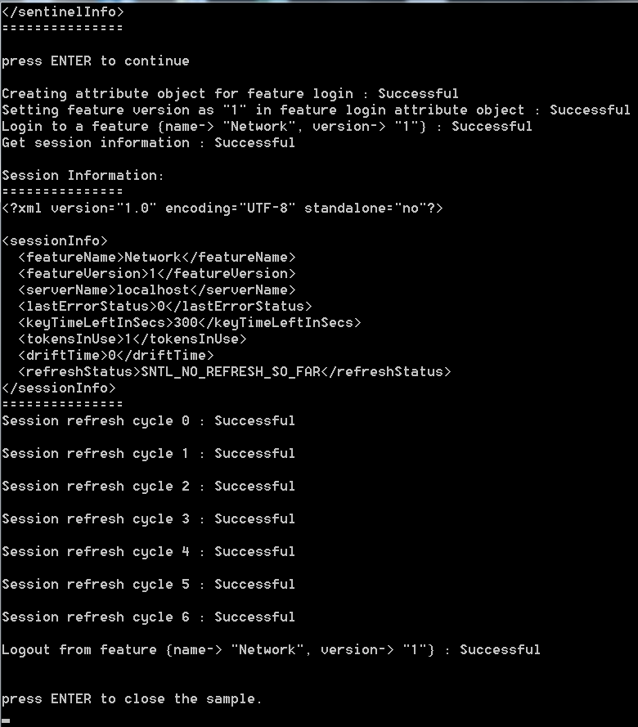Click the serverName localhost line
Viewport: 638px width, 727px height.
(x=156, y=289)
